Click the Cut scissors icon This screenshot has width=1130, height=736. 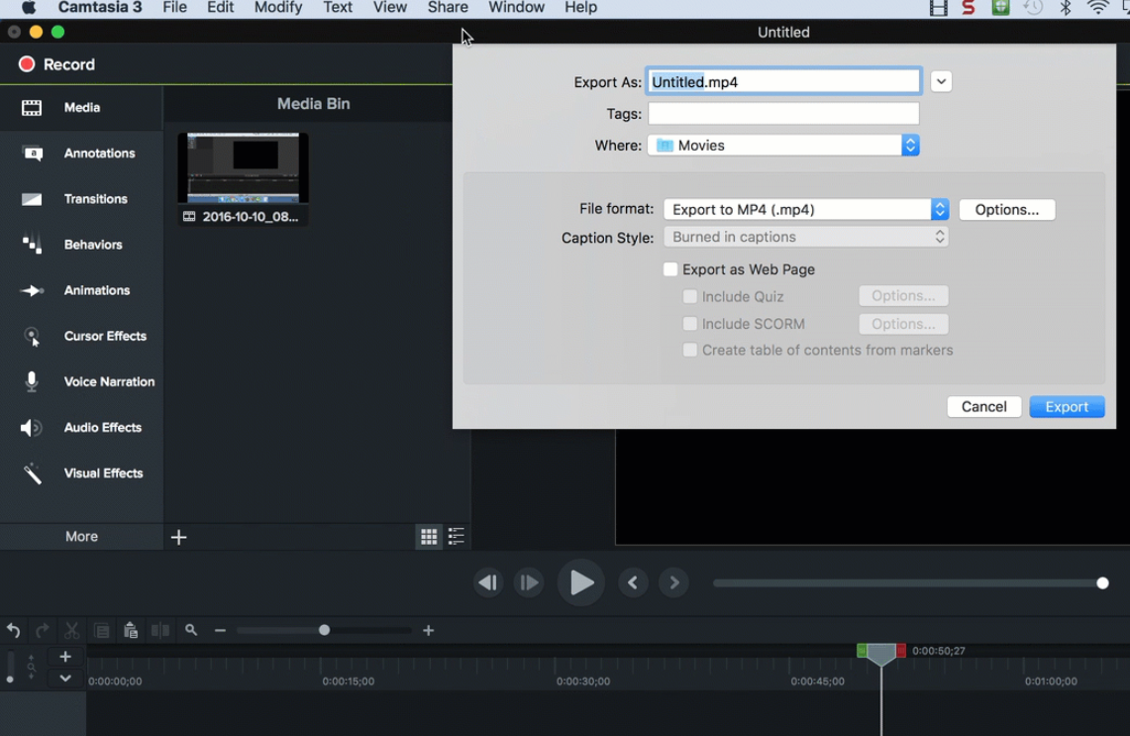[x=71, y=631]
